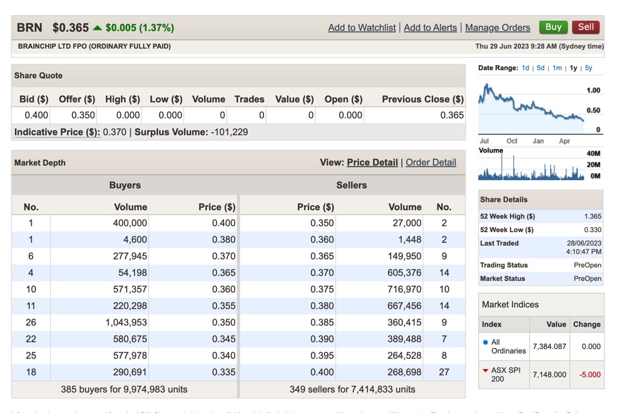Click the 52 Week High value 1.365
This screenshot has height=413, width=617.
tap(593, 217)
